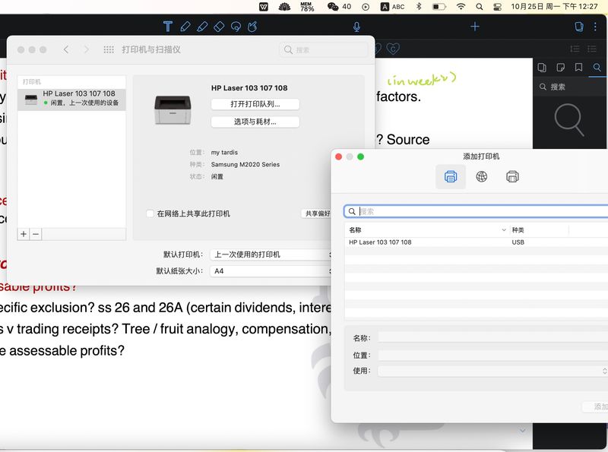Open the WPS icon in the menu bar
608x452 pixels.
(x=264, y=7)
